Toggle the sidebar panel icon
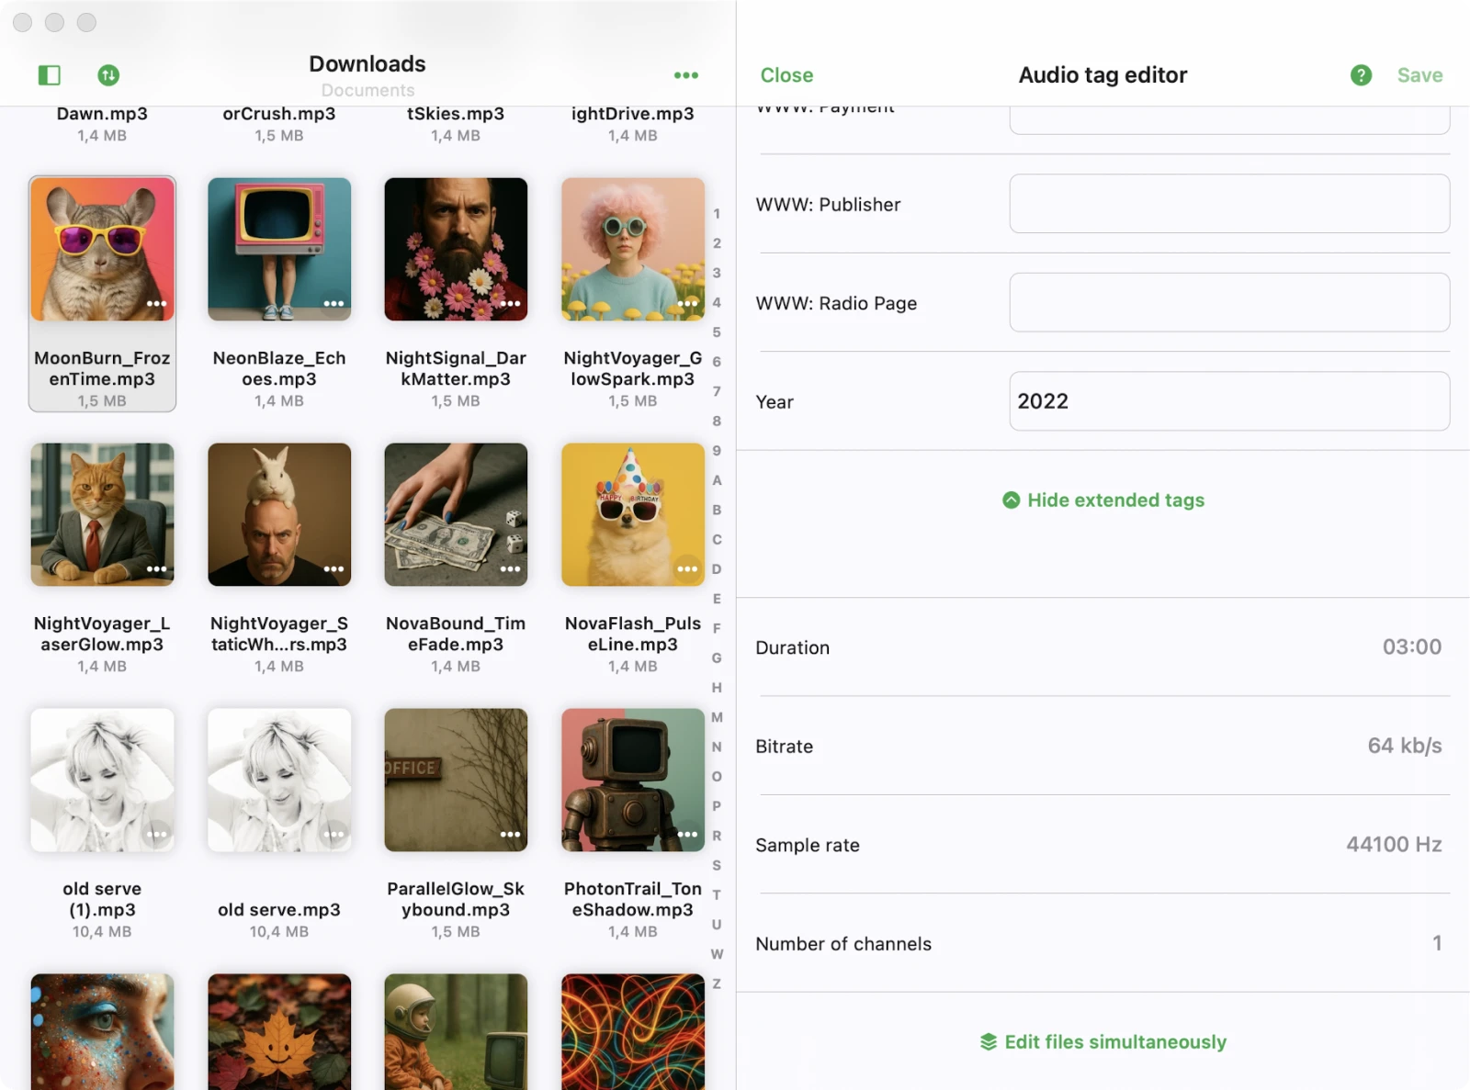The height and width of the screenshot is (1090, 1470). (x=50, y=75)
